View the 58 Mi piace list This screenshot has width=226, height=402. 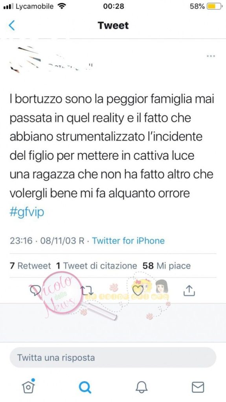pyautogui.click(x=167, y=266)
